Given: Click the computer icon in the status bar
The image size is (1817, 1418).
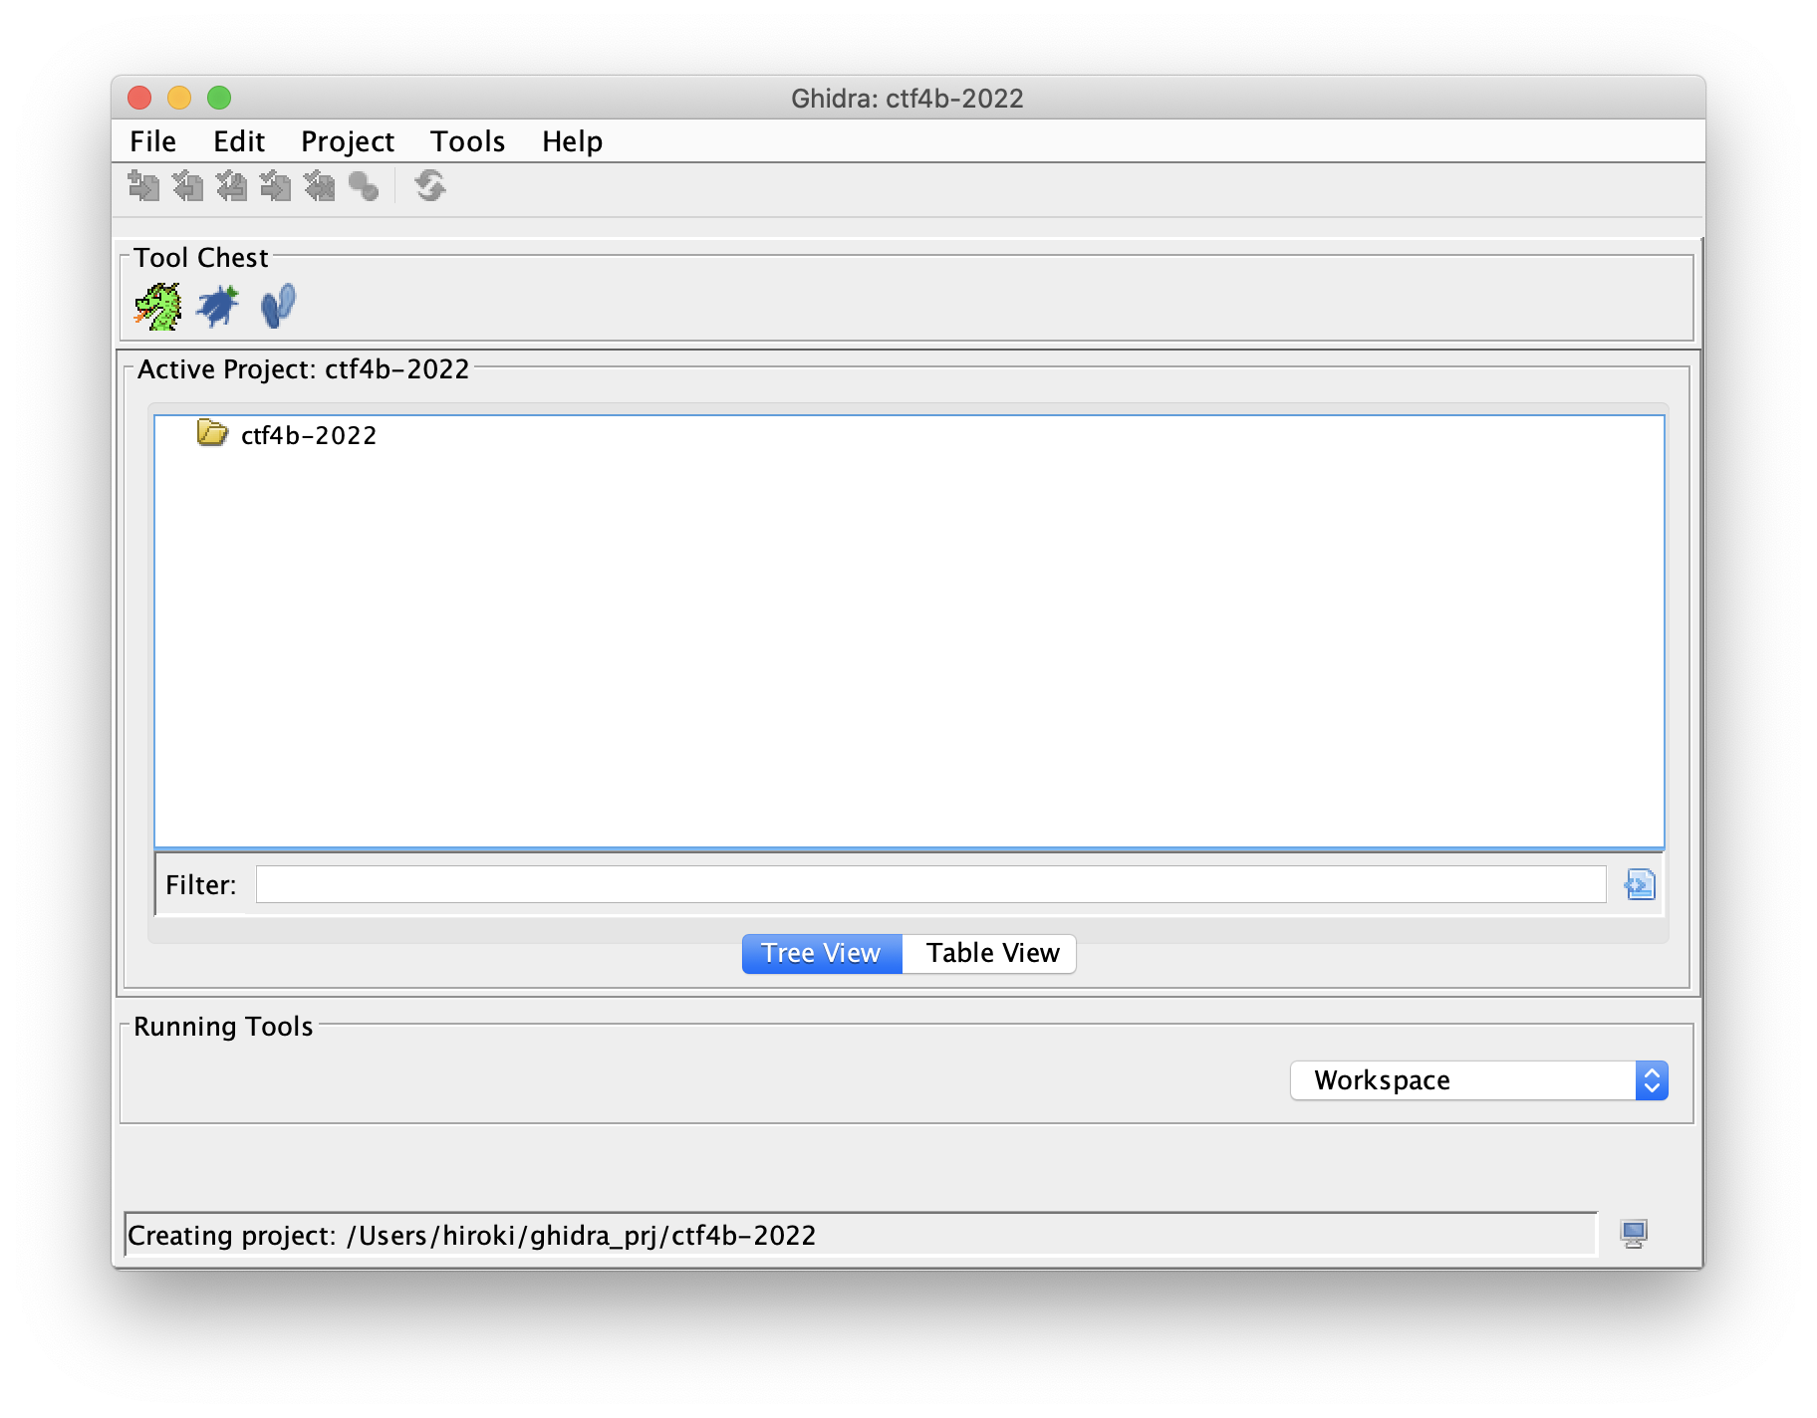Looking at the screenshot, I should (1634, 1235).
